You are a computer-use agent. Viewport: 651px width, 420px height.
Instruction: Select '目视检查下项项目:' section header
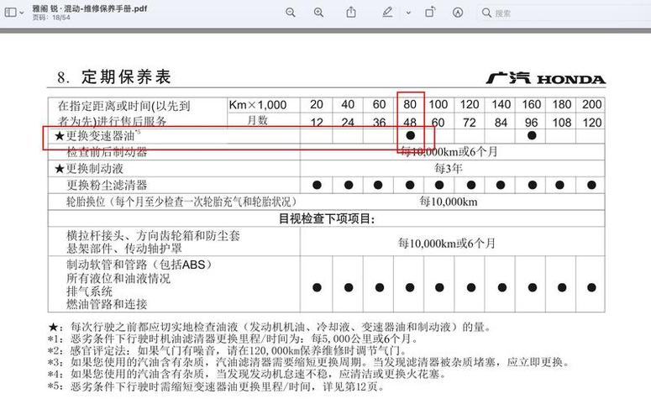[327, 218]
